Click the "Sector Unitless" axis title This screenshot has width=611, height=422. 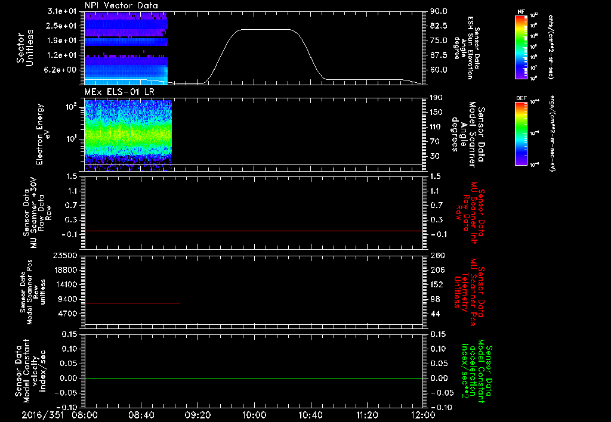pyautogui.click(x=25, y=48)
